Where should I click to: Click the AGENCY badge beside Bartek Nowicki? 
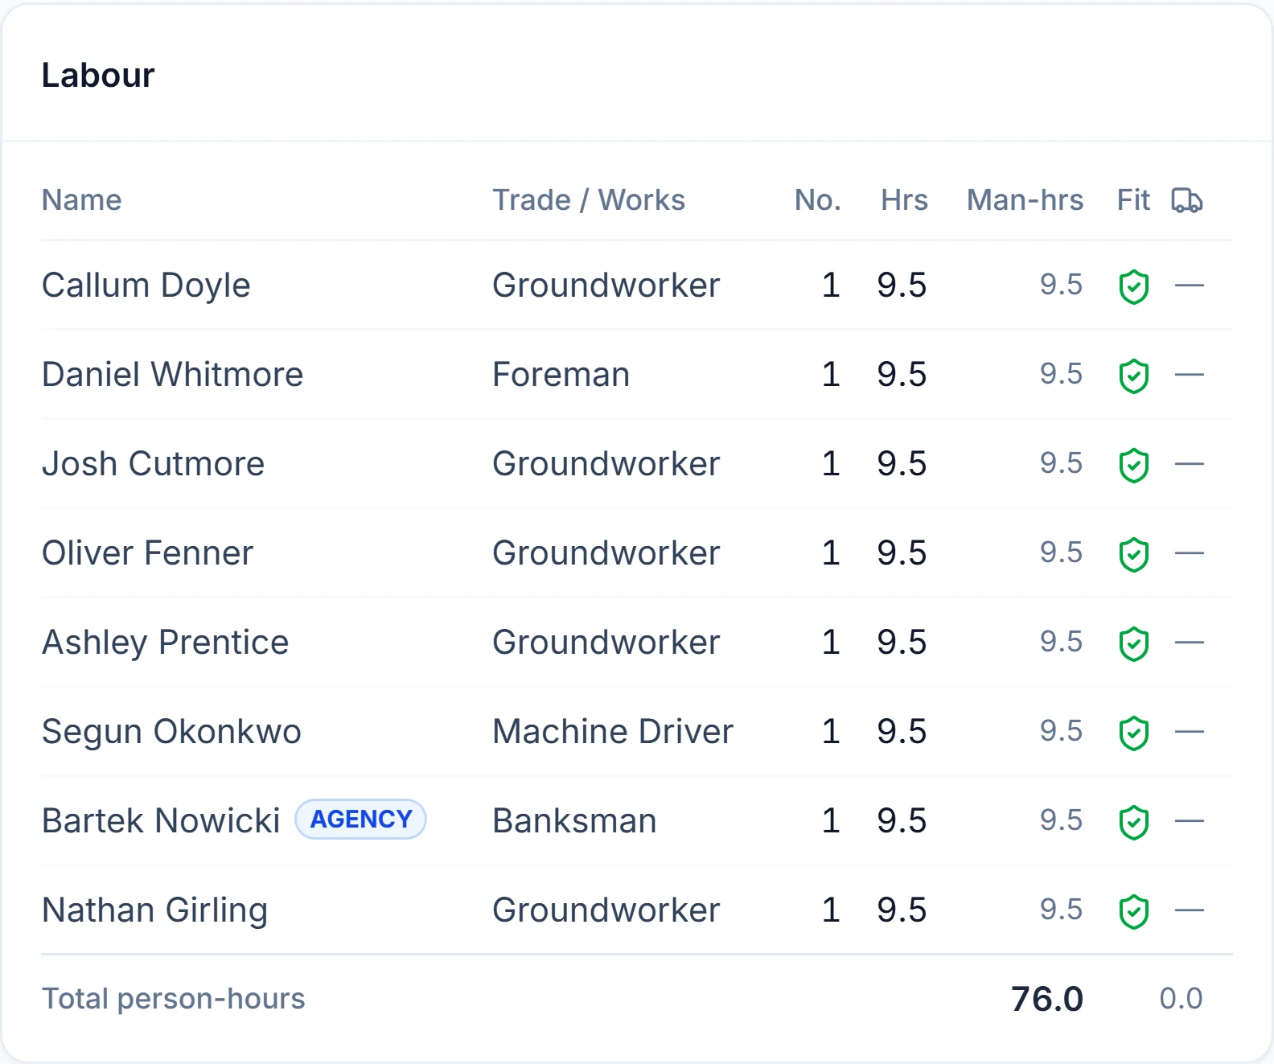pos(361,820)
